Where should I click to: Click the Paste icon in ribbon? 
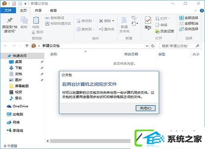click(36, 20)
